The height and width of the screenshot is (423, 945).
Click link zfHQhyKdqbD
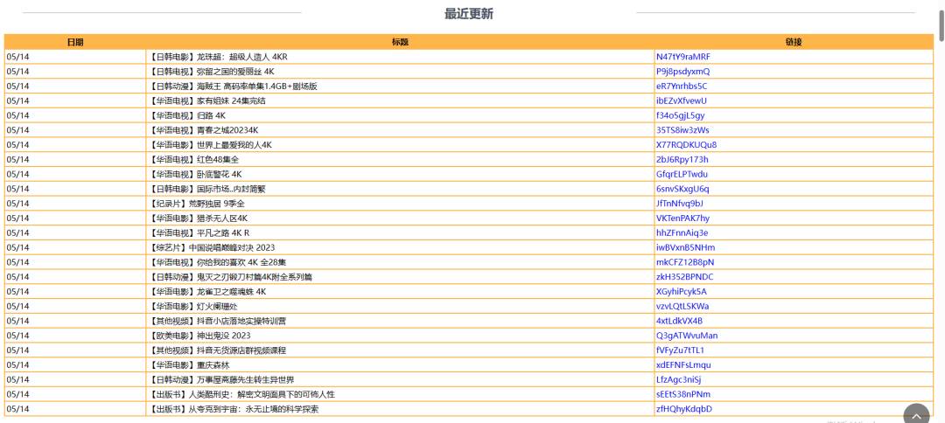point(684,409)
